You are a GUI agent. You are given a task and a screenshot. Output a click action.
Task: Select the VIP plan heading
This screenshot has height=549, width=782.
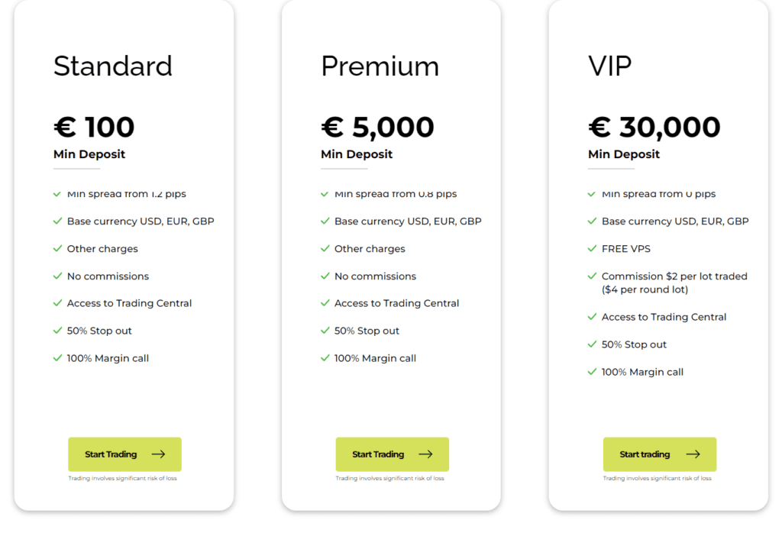click(609, 66)
